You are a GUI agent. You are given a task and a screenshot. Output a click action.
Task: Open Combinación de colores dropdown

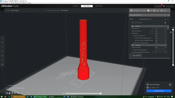click(x=87, y=10)
